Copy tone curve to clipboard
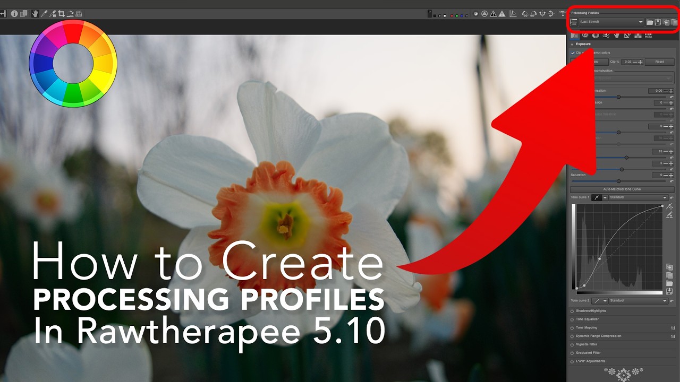 click(669, 267)
